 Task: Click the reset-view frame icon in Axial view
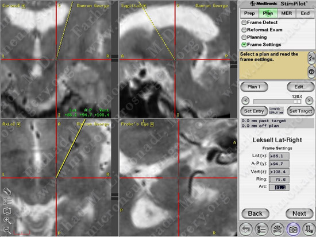click(x=7, y=211)
